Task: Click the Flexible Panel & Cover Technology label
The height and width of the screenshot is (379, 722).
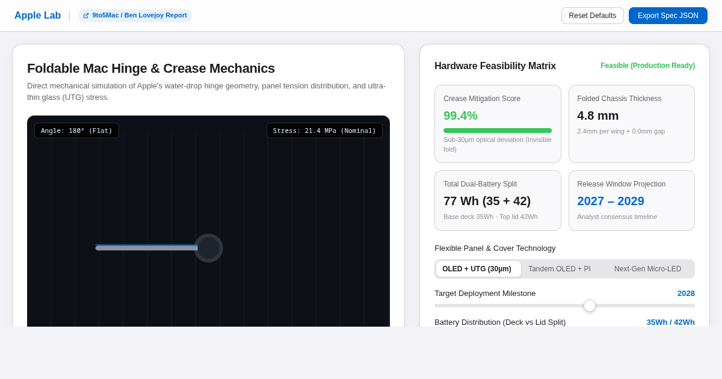Action: (495, 248)
